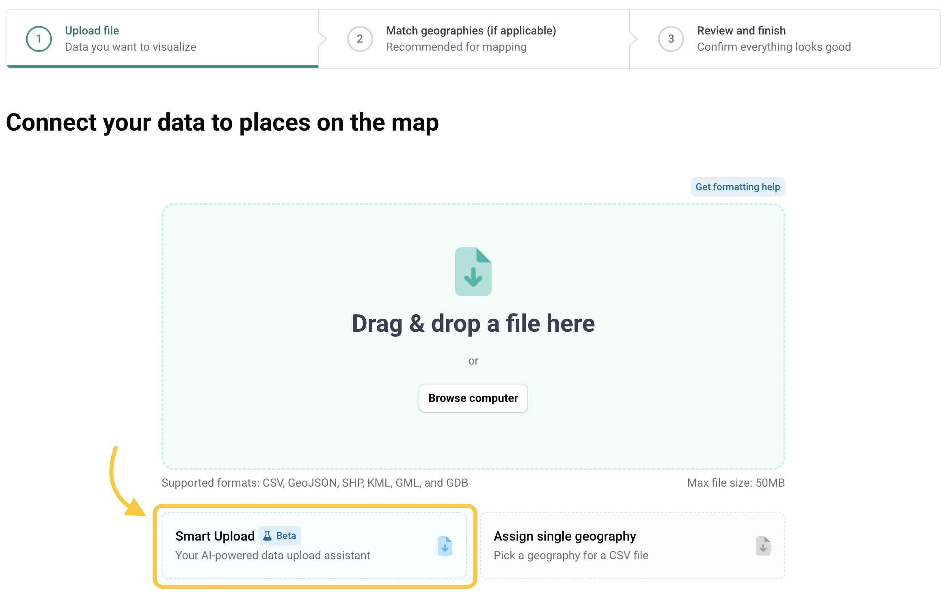
Task: Click the Beta label next to Smart Upload
Action: (x=286, y=536)
